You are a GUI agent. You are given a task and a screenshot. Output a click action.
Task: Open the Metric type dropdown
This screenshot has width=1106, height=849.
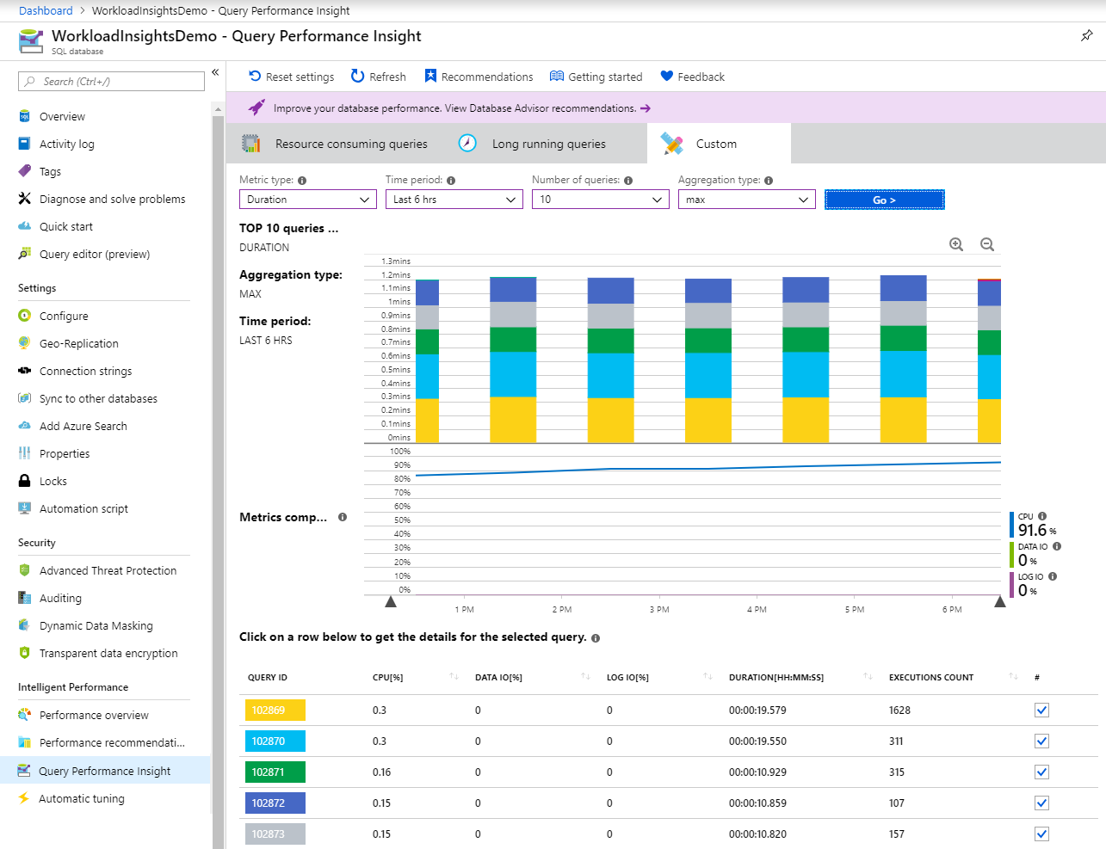point(307,200)
